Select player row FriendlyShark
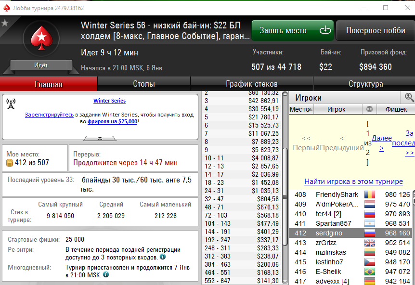The height and width of the screenshot is (285, 415). pos(351,194)
